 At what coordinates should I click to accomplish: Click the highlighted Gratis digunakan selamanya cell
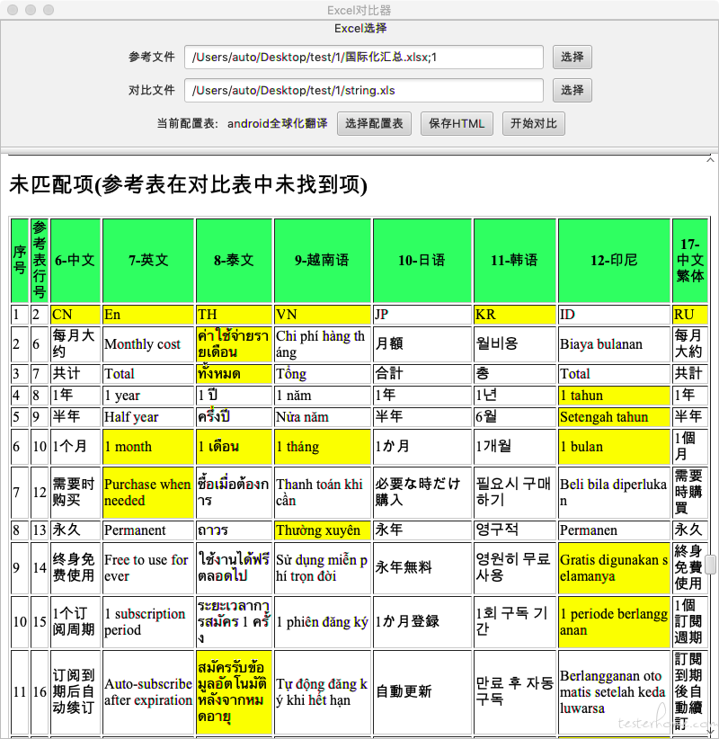[614, 568]
